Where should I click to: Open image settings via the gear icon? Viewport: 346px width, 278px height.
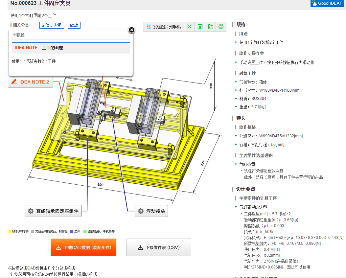[x=221, y=27]
